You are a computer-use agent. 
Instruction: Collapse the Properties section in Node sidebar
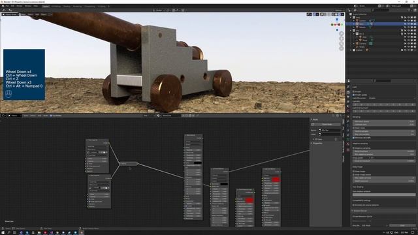coord(312,144)
